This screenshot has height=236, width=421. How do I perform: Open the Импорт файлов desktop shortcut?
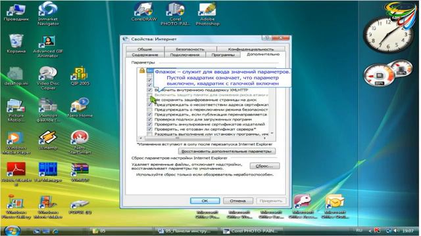[x=48, y=110]
